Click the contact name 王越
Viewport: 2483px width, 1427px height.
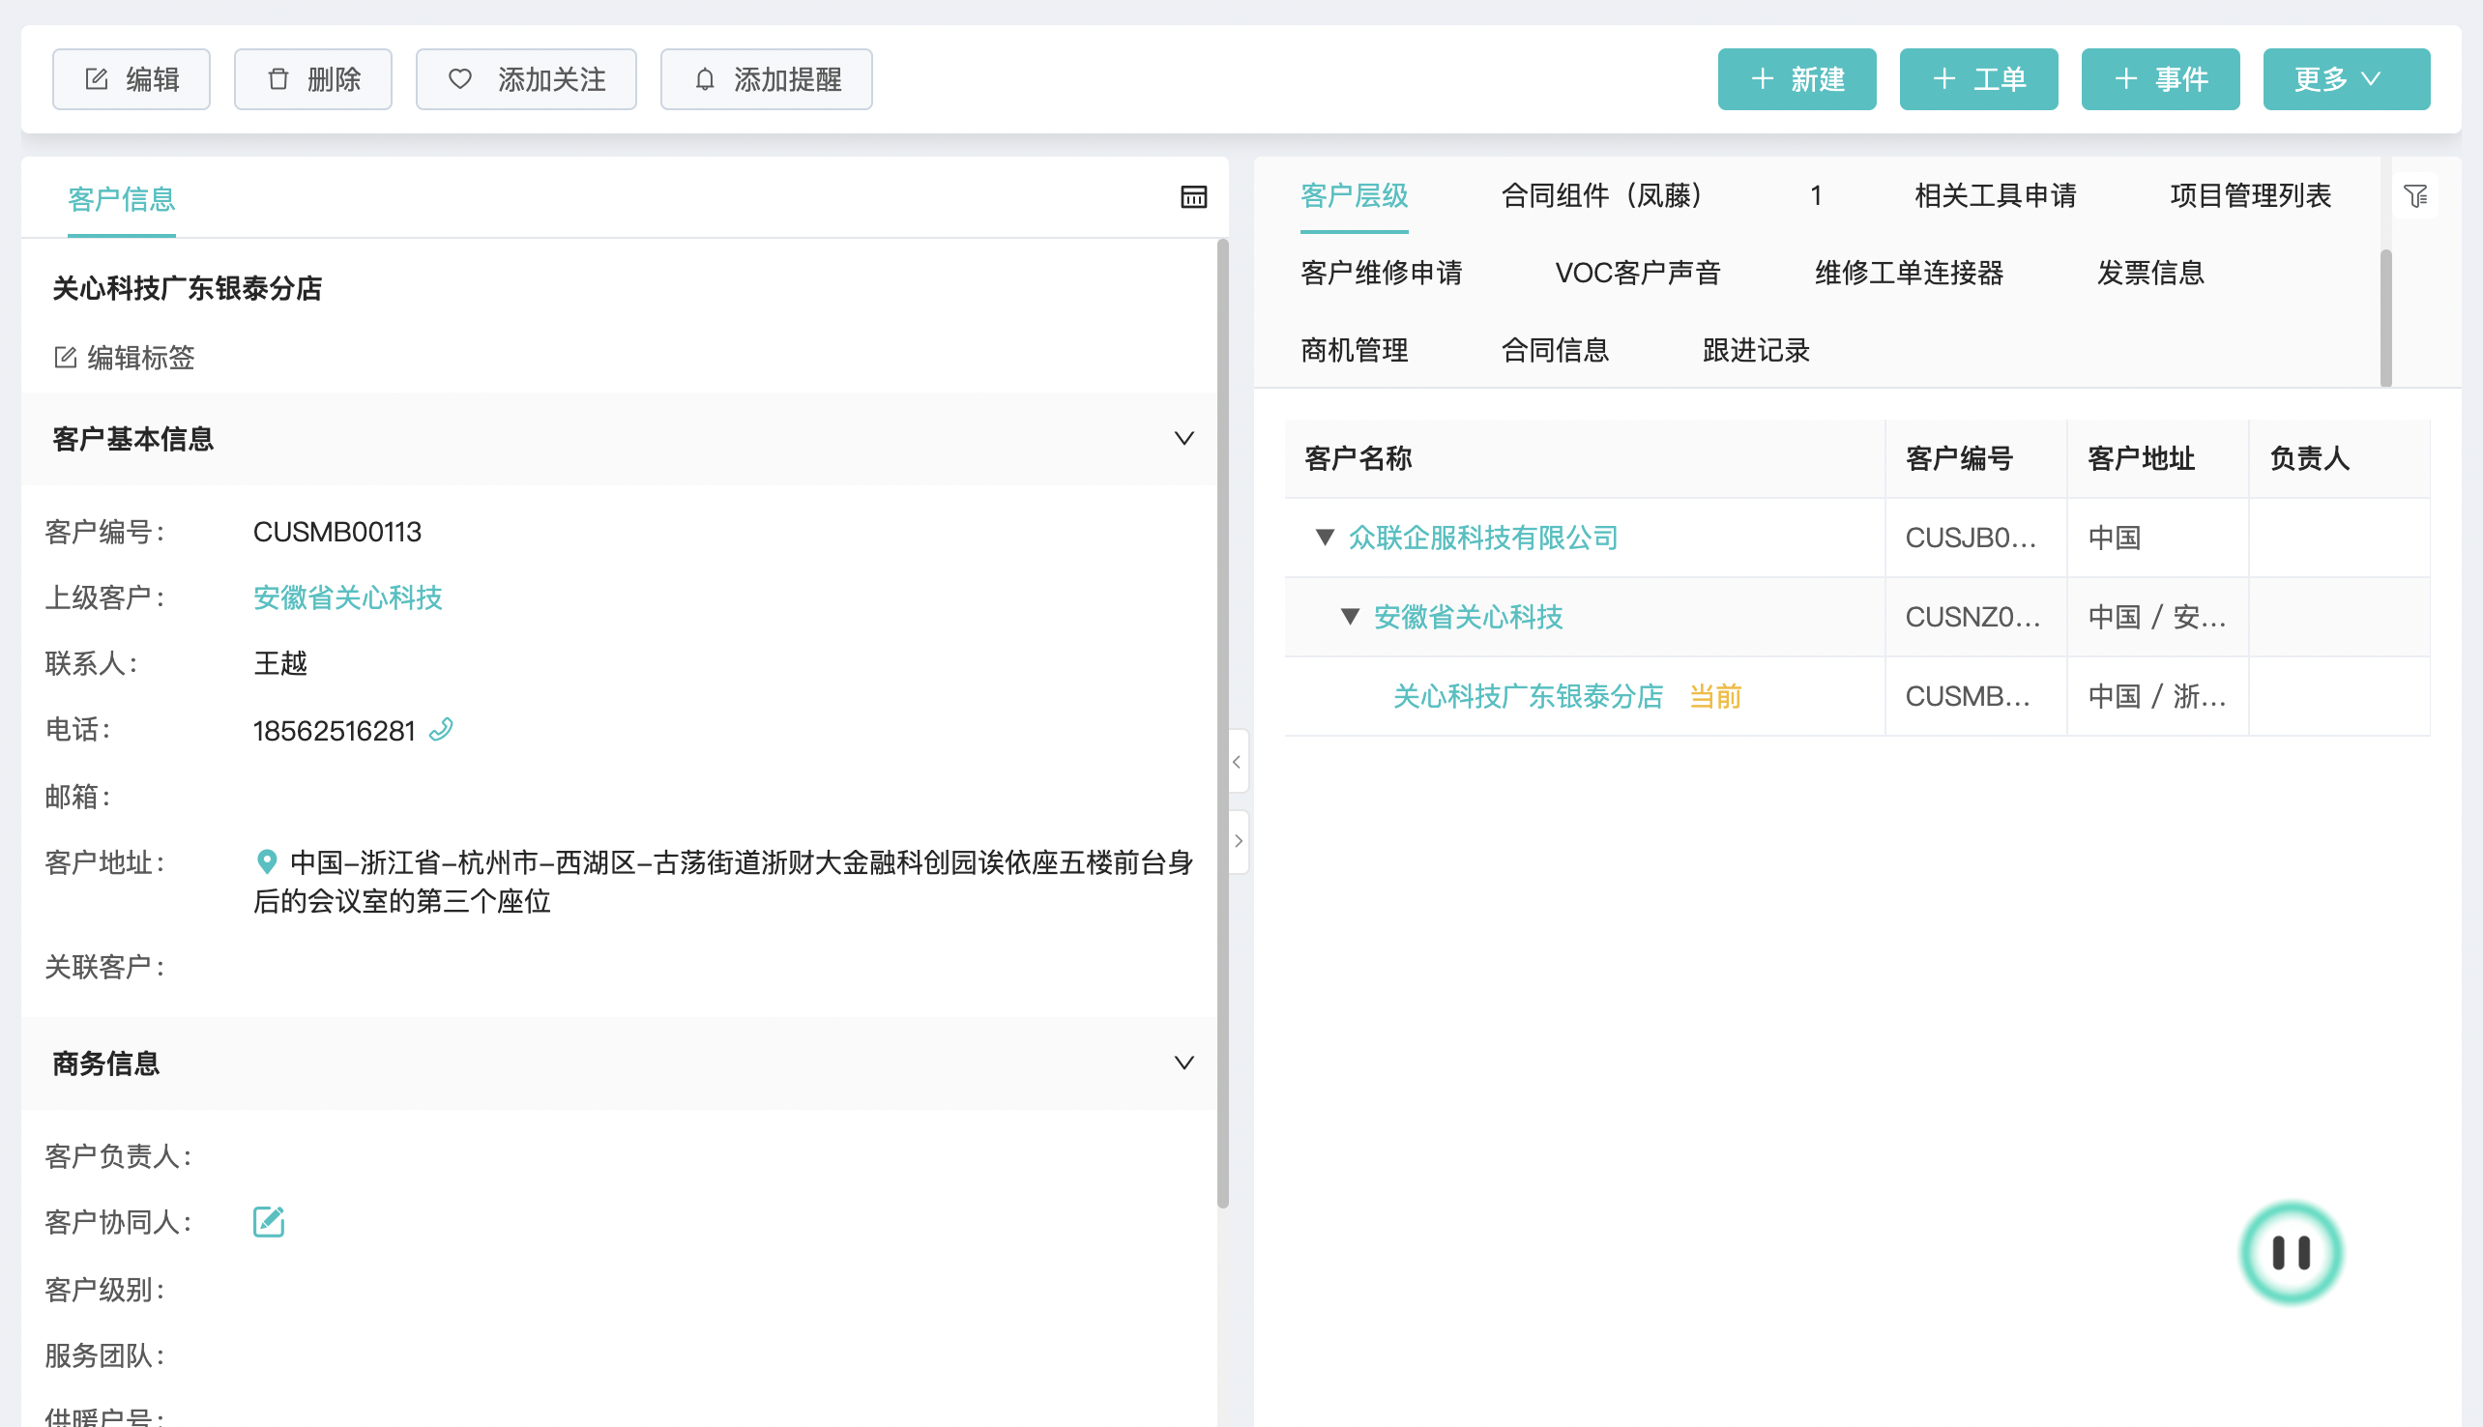click(x=280, y=663)
